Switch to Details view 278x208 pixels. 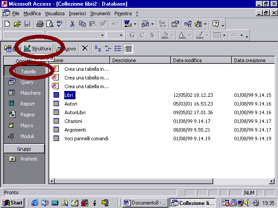click(x=128, y=49)
